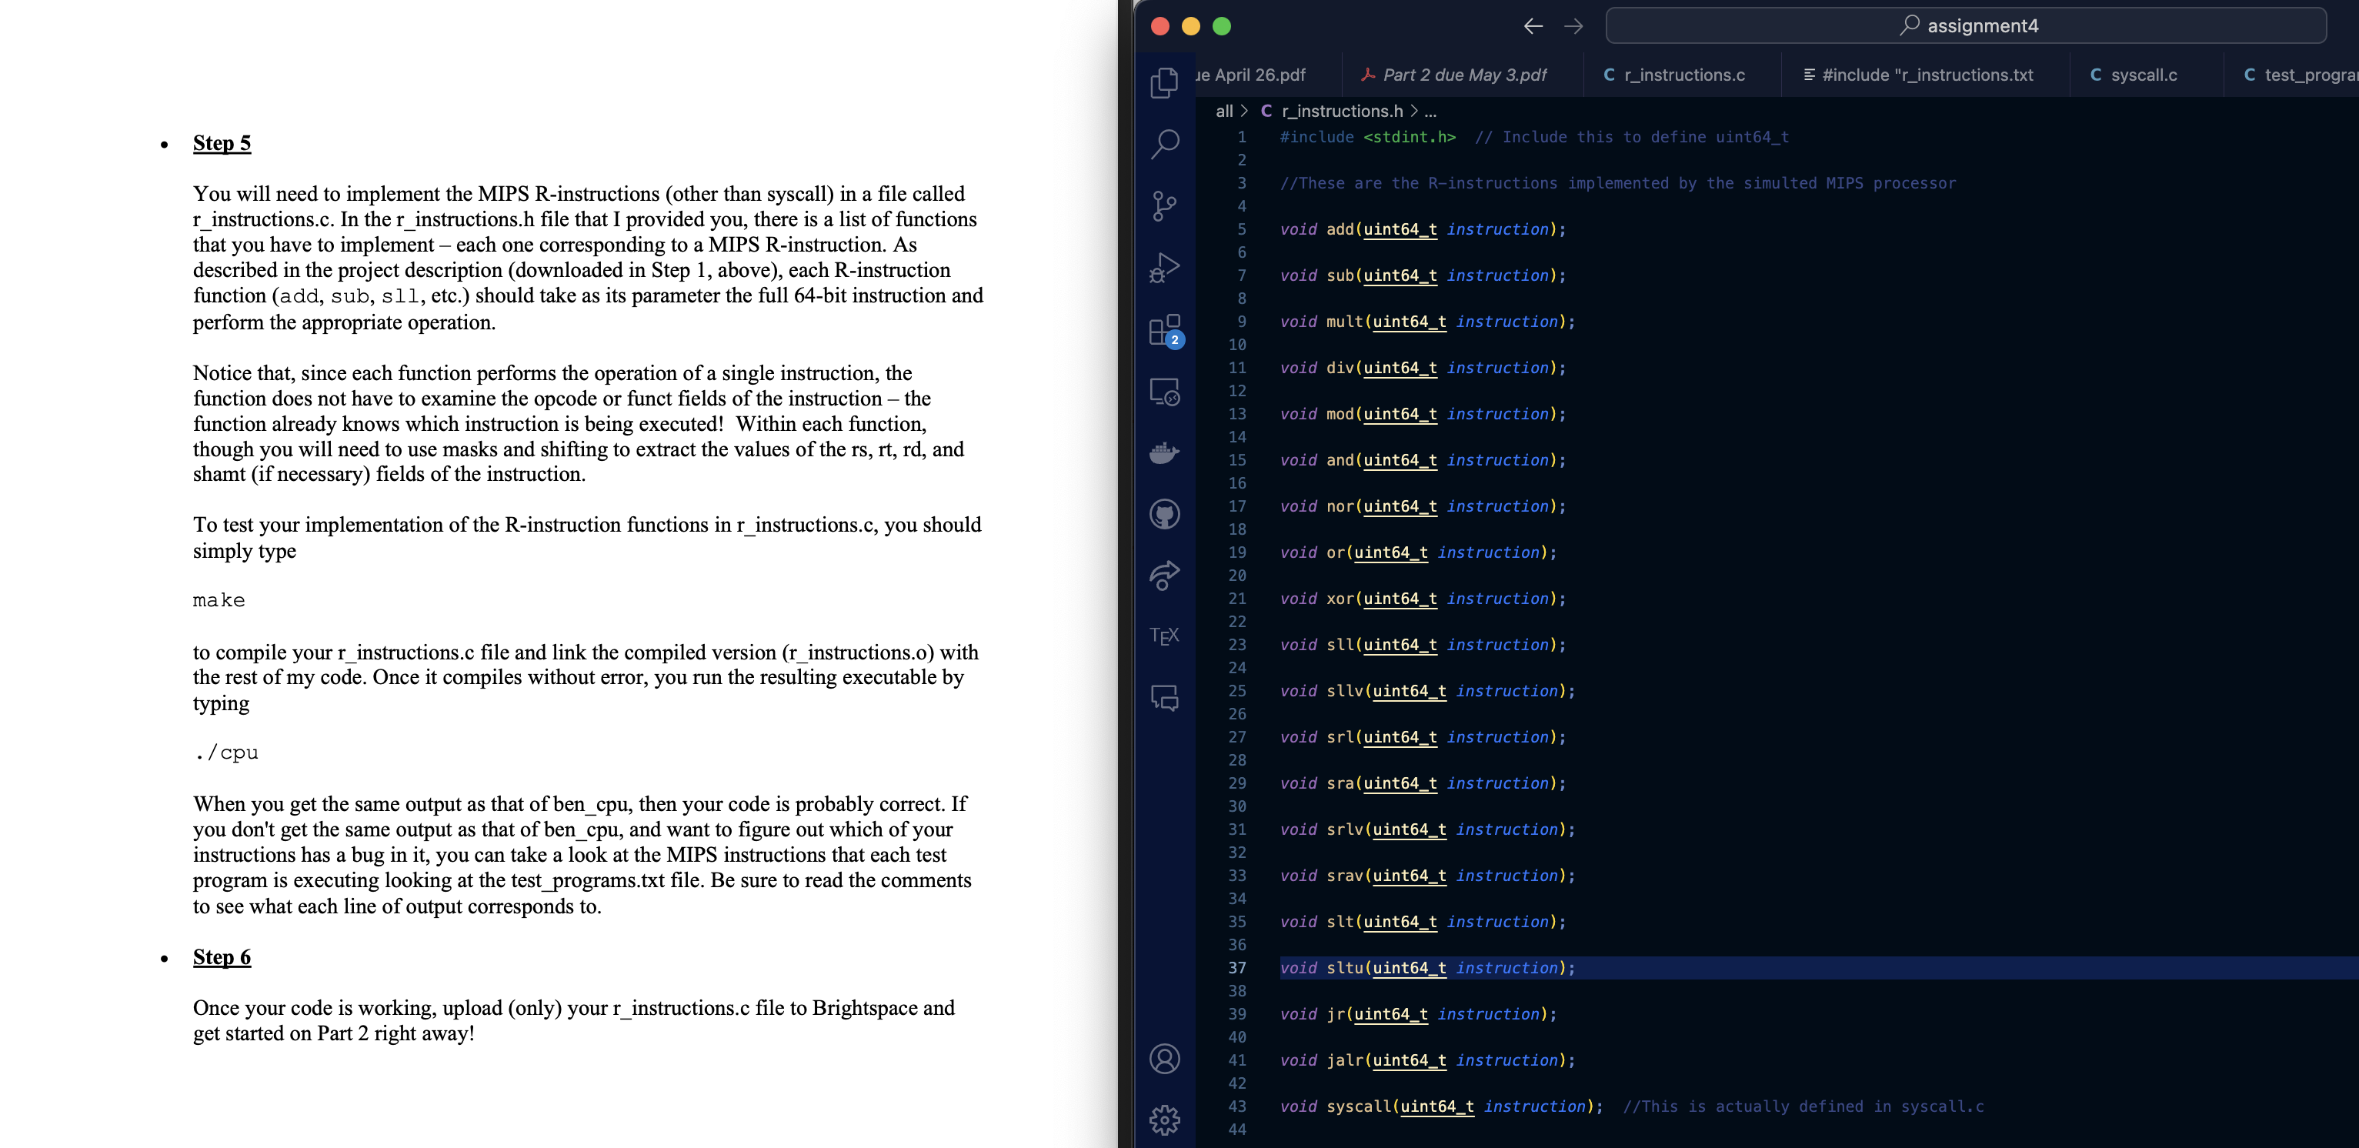Open the Source Control panel
Image resolution: width=2359 pixels, height=1148 pixels.
point(1164,203)
